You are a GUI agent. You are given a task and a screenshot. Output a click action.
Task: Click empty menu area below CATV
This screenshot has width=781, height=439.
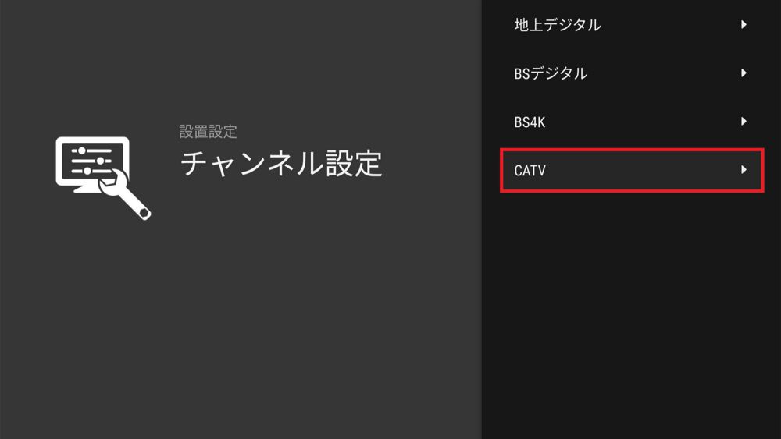point(632,313)
